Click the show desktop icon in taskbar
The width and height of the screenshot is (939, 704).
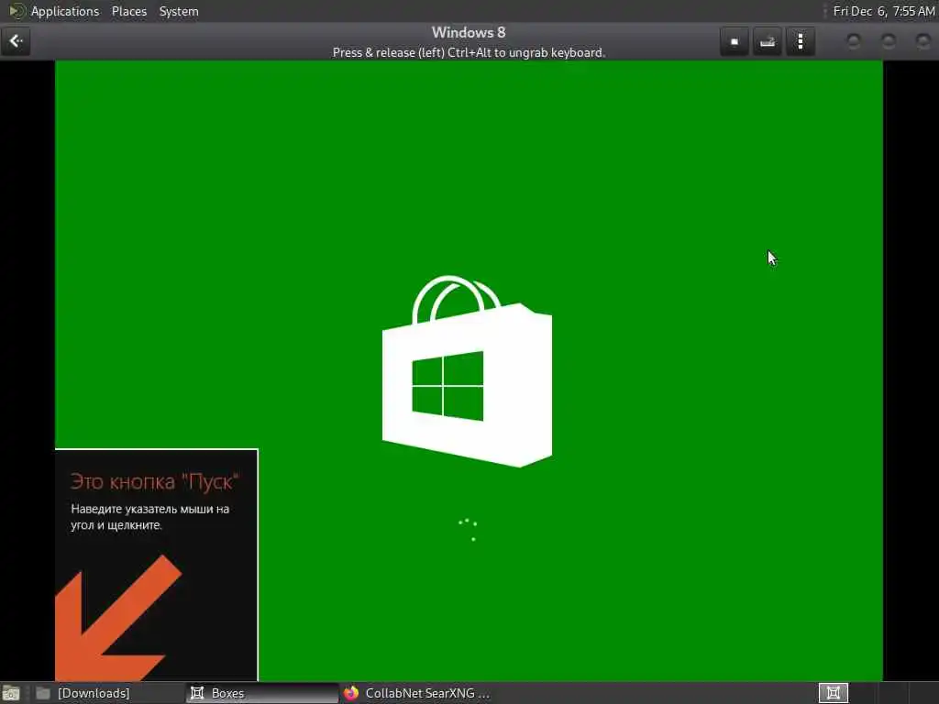tap(11, 694)
